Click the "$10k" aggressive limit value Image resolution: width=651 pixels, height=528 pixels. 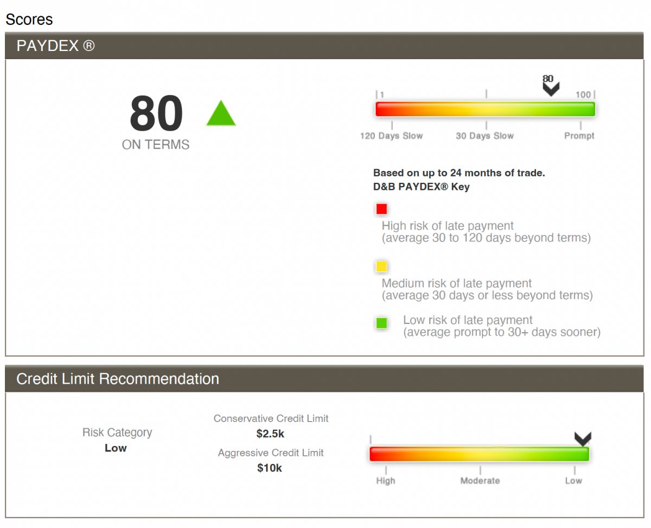coord(270,468)
